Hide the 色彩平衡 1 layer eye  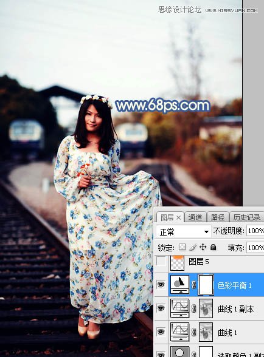[x=161, y=284]
